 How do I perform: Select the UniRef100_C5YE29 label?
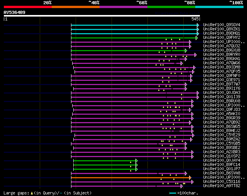(222, 135)
